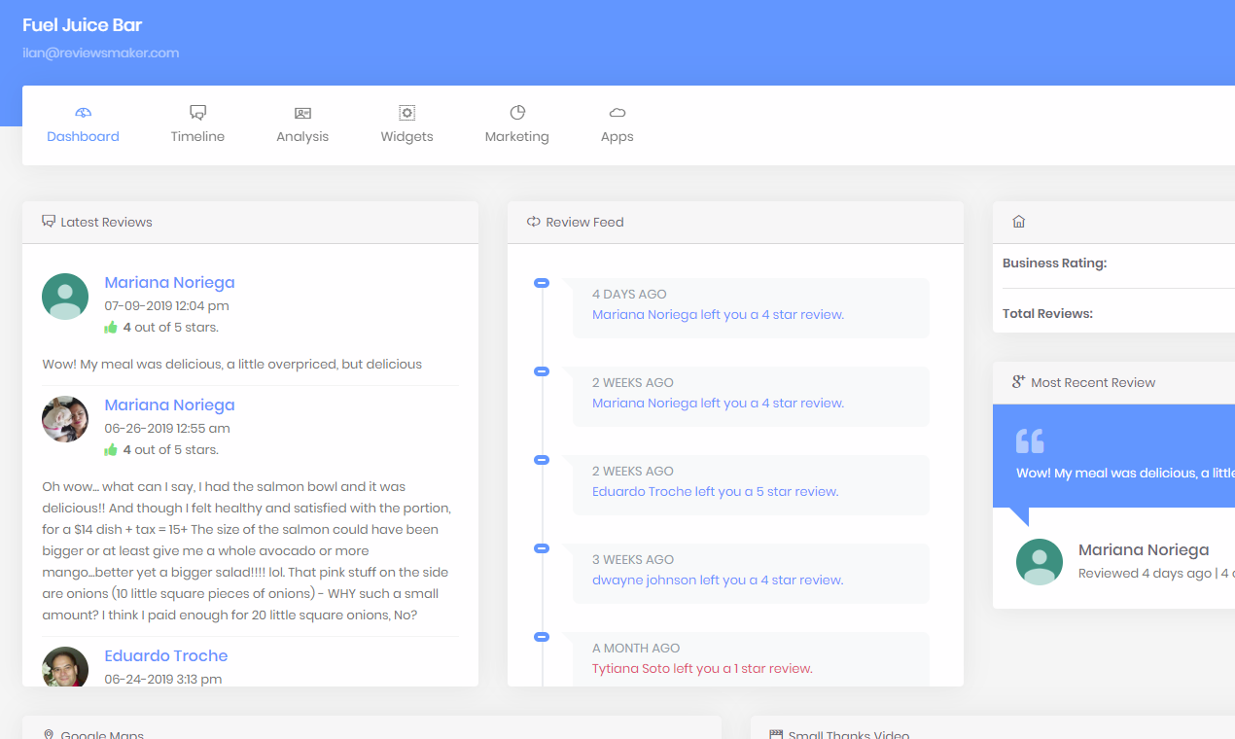Click the timeline marker for 4 DAYS AGO
The image size is (1235, 739).
click(542, 283)
